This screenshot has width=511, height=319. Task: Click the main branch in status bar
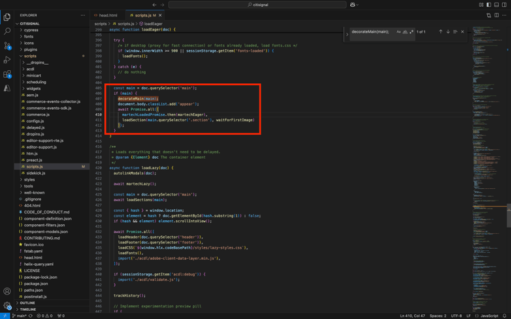(20, 316)
